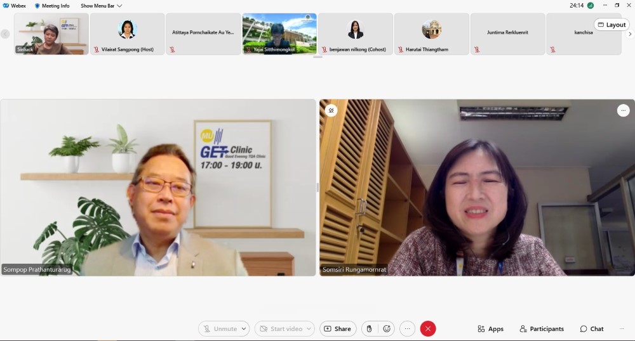
Task: Click the pin icon on Somsiri's video
Action: (x=331, y=110)
